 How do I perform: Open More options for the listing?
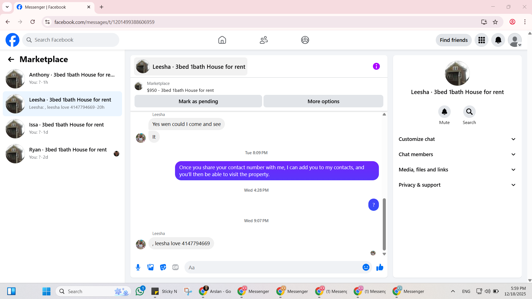pyautogui.click(x=323, y=101)
